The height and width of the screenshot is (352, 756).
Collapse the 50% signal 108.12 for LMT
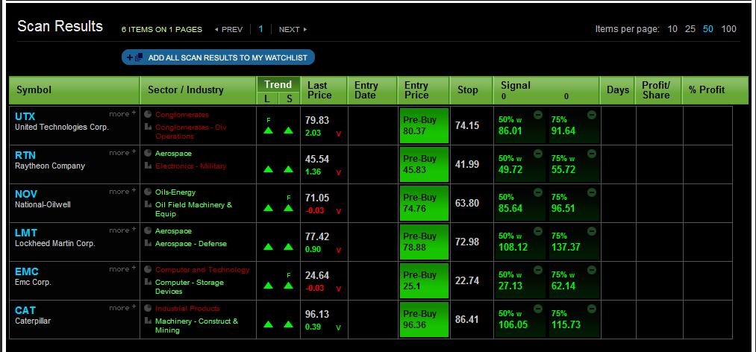pyautogui.click(x=538, y=232)
